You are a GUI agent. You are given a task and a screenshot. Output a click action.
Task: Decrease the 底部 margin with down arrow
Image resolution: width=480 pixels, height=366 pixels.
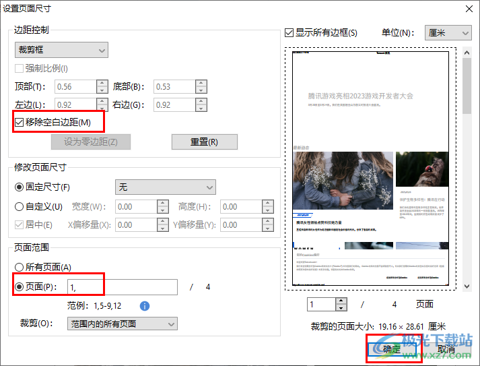click(x=201, y=90)
